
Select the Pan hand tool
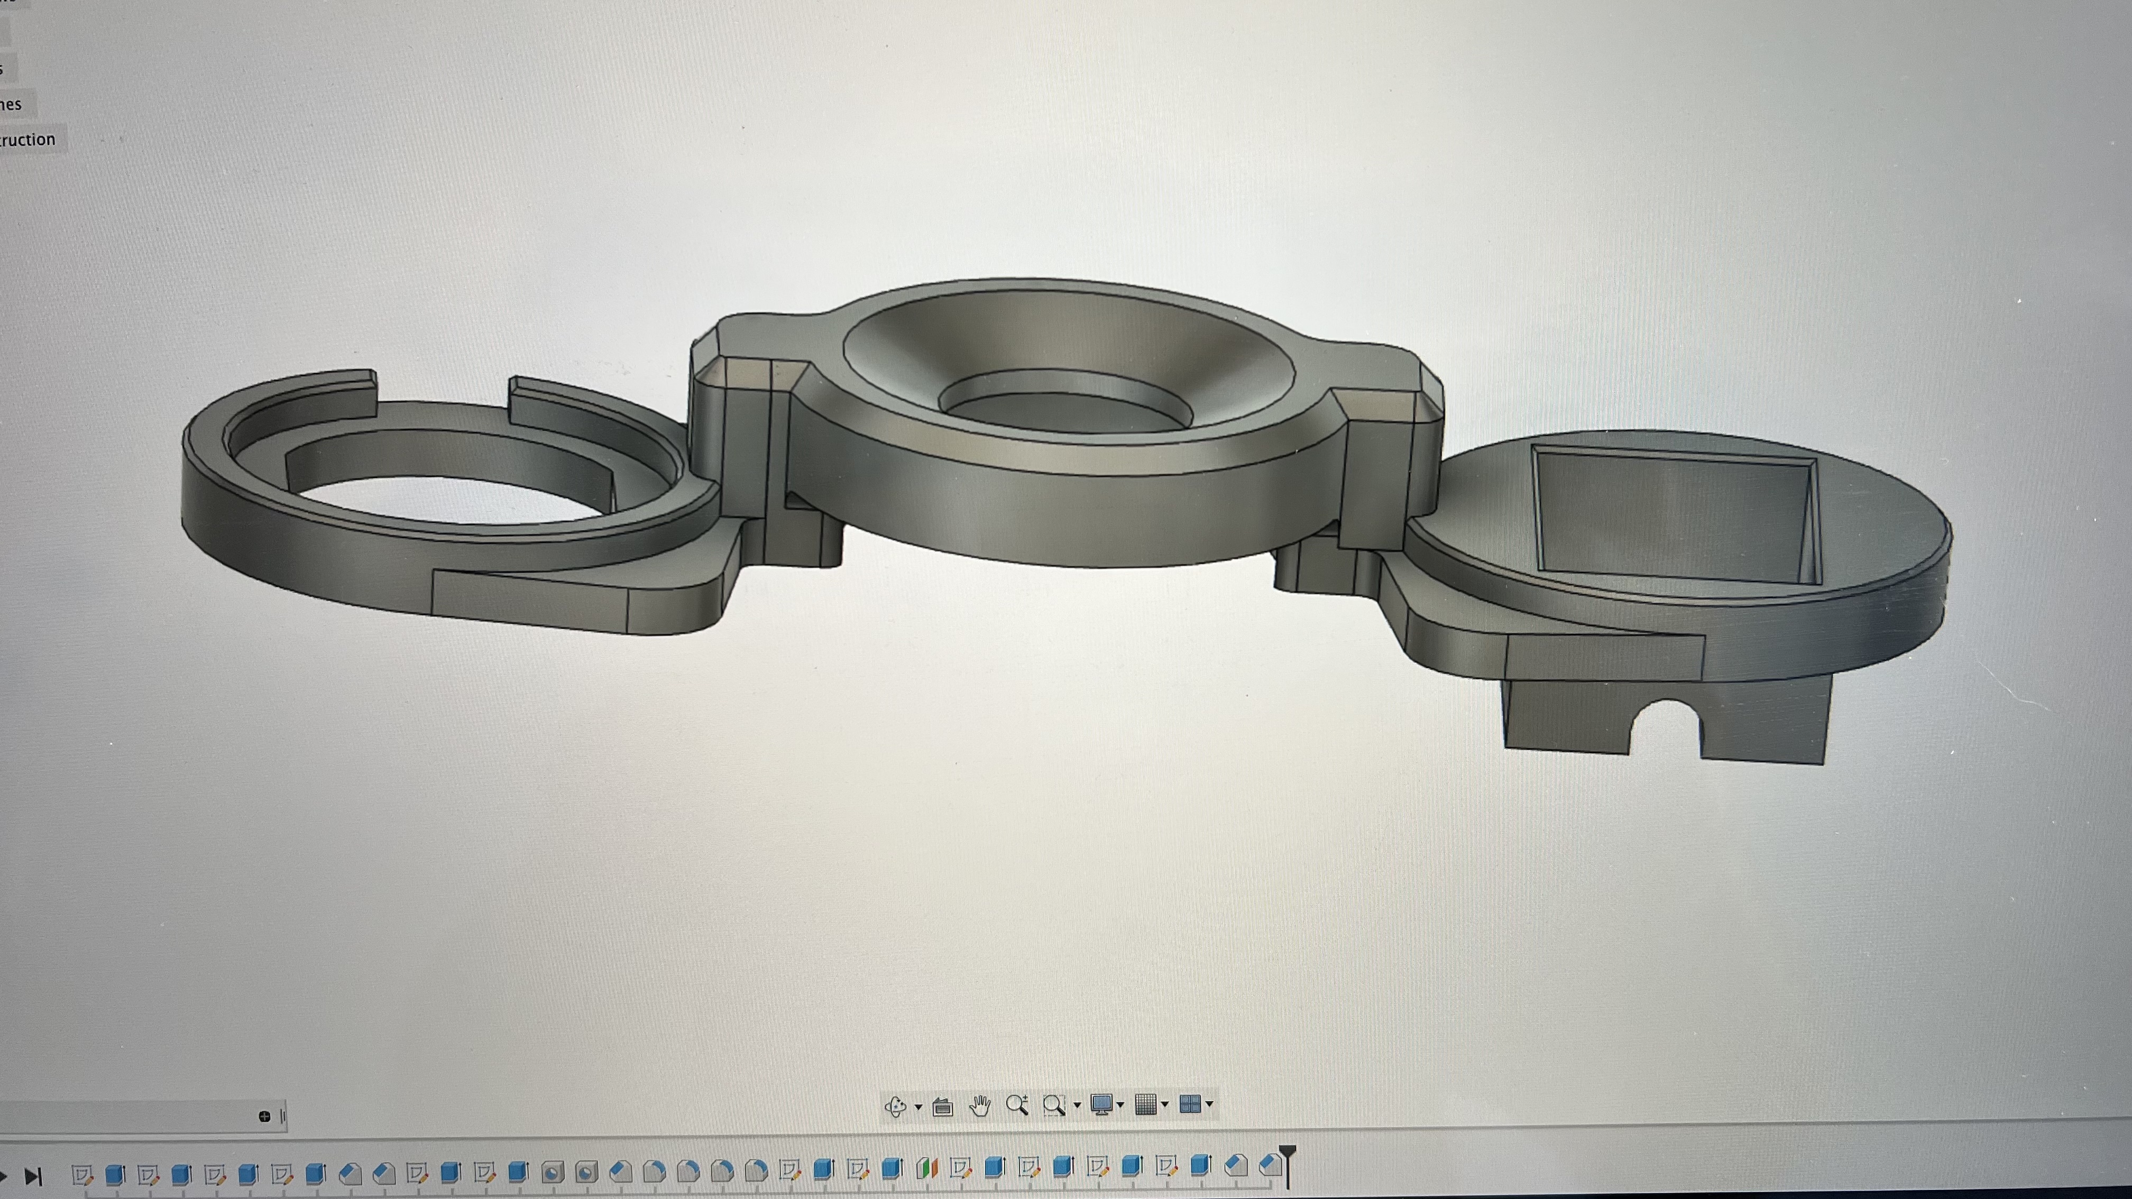coord(981,1105)
